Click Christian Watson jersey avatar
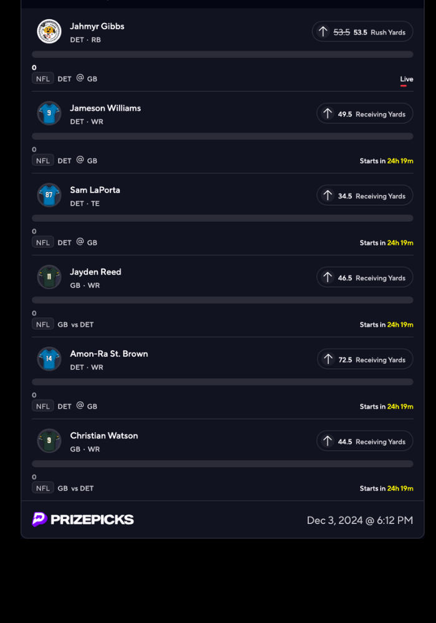 [x=49, y=440]
